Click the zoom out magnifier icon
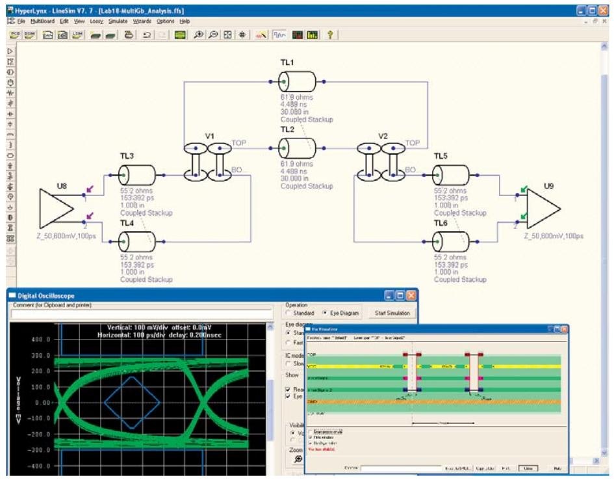 (x=213, y=35)
